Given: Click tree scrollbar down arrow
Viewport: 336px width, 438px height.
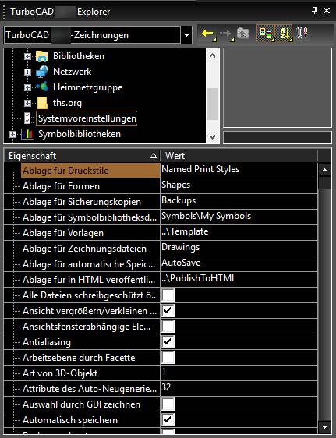Looking at the screenshot, I should tap(212, 137).
